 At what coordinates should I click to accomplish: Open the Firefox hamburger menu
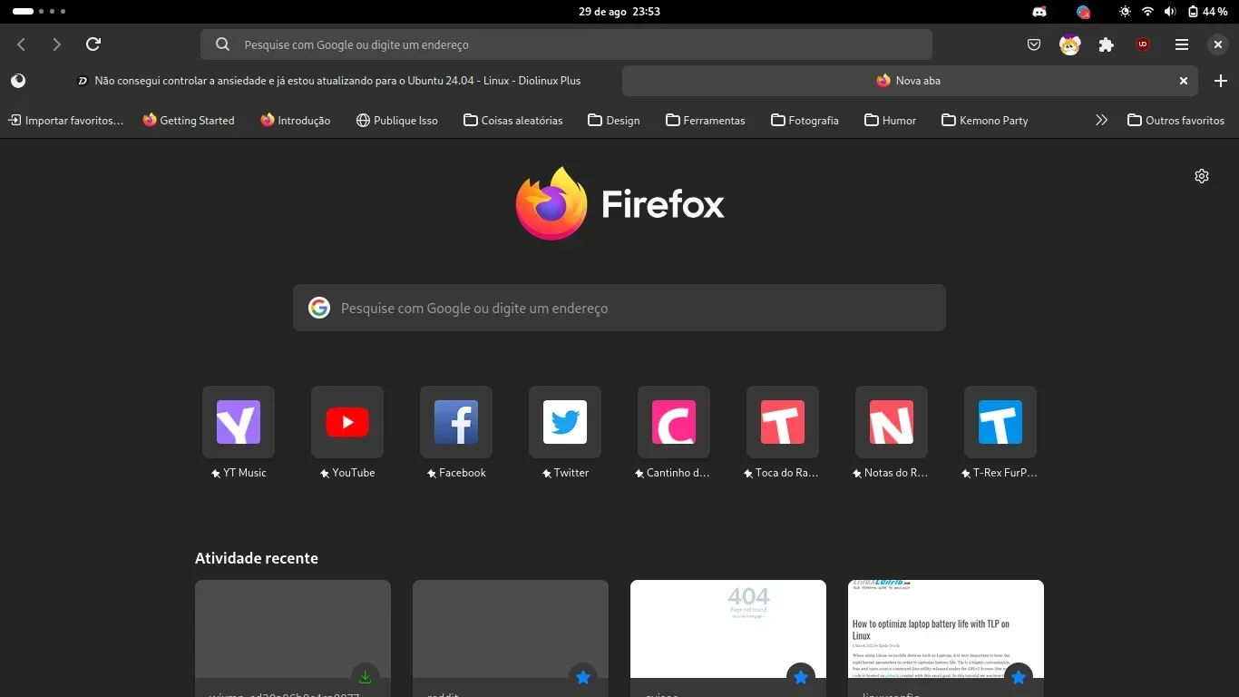coord(1181,44)
